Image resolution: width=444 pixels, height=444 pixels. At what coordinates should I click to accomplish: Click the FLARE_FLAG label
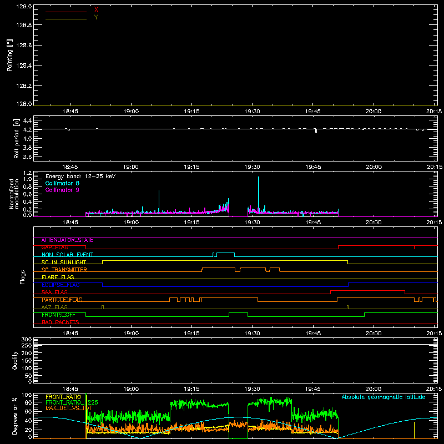pyautogui.click(x=58, y=277)
